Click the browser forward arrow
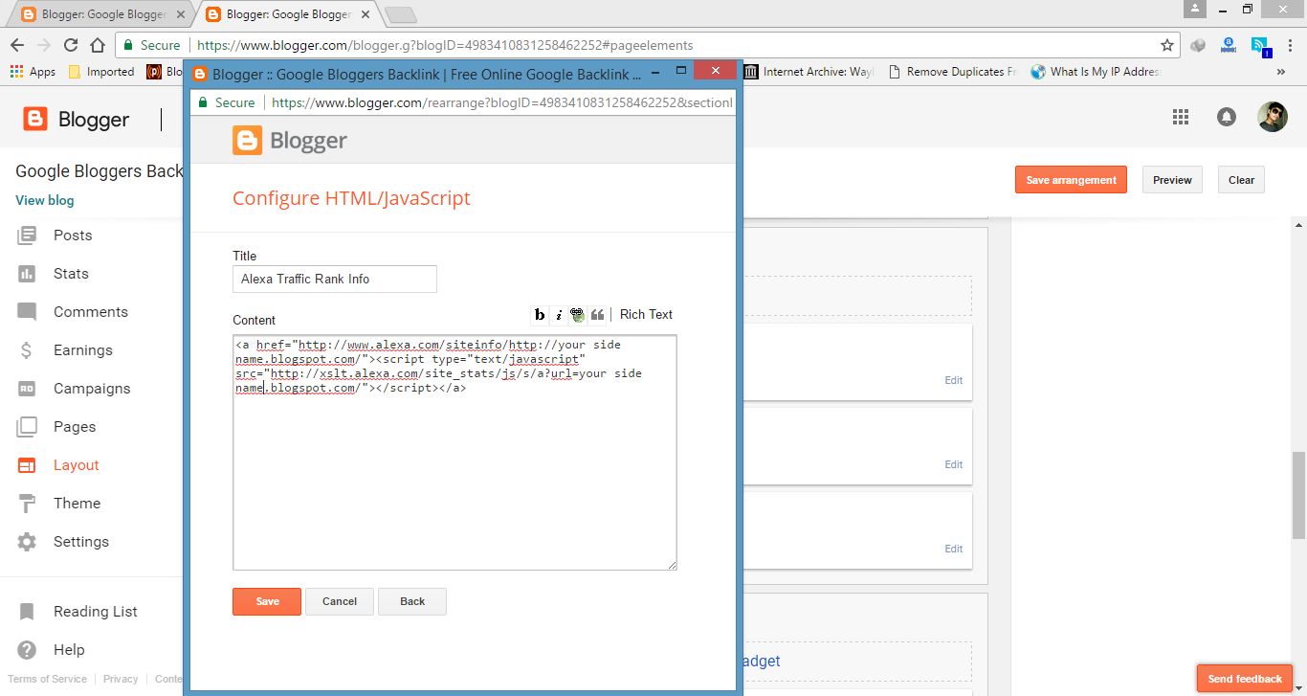1307x696 pixels. (x=43, y=45)
